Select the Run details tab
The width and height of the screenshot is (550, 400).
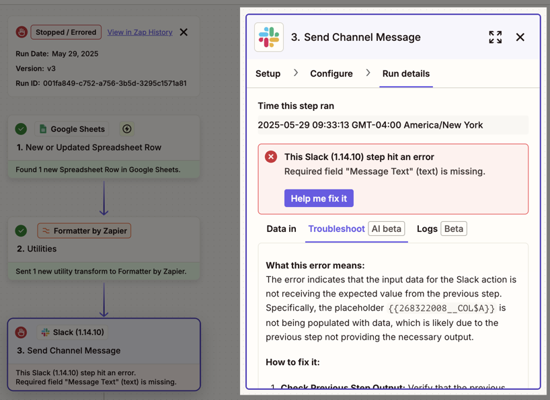tap(405, 74)
